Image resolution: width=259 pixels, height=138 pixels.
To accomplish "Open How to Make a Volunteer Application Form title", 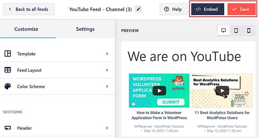I will (159, 115).
